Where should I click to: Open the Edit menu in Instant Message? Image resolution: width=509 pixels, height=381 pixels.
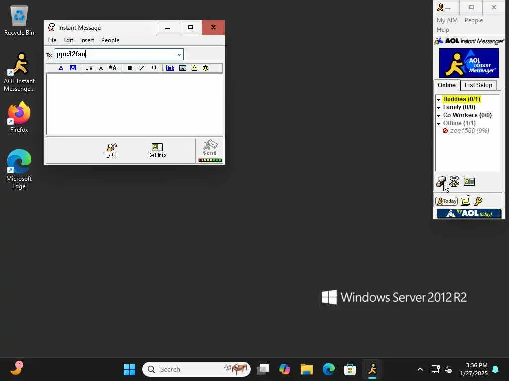click(68, 40)
